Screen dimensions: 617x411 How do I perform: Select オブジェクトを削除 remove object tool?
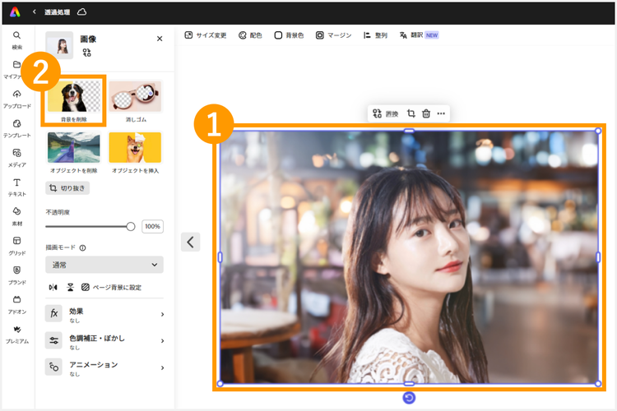(x=73, y=153)
